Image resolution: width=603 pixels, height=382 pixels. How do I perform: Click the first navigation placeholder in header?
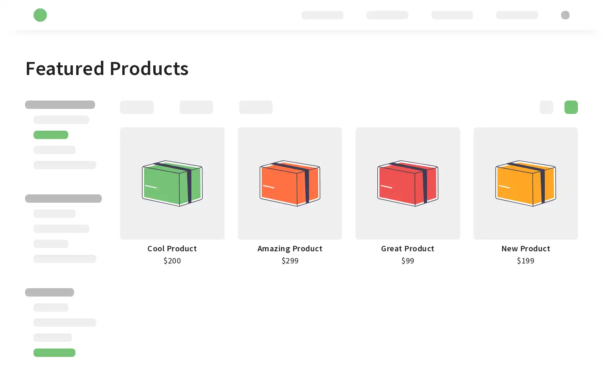(322, 15)
